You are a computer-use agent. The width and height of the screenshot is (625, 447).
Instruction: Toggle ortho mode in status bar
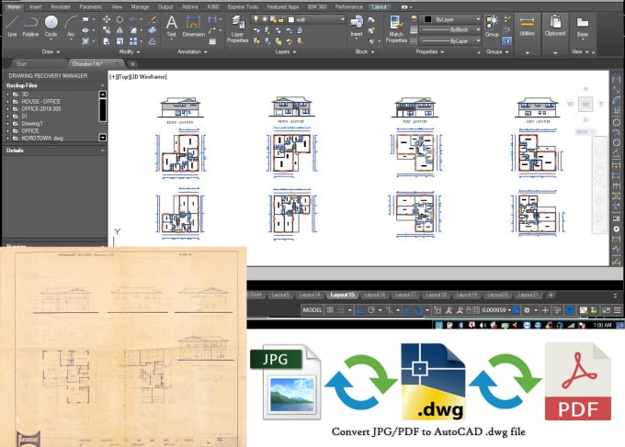pos(360,310)
